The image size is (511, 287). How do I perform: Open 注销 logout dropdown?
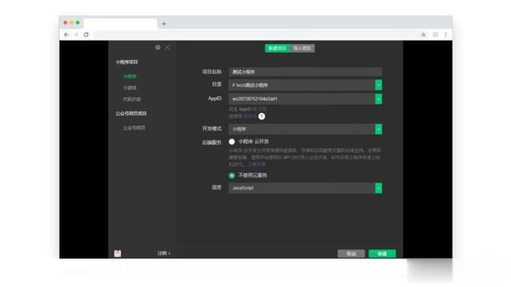click(164, 254)
